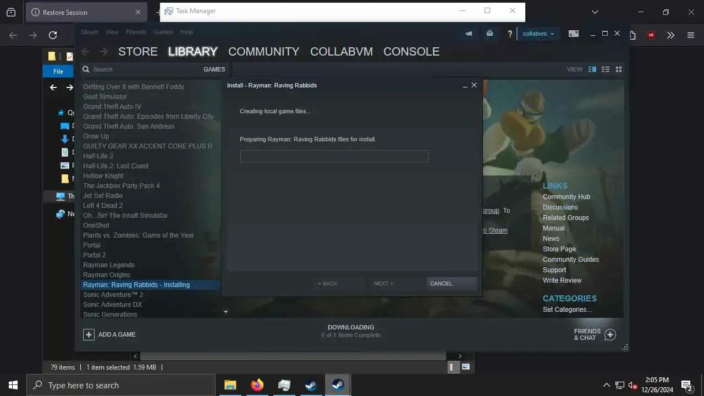
Task: Open Firefox tab overview icon at top left
Action: [11, 12]
